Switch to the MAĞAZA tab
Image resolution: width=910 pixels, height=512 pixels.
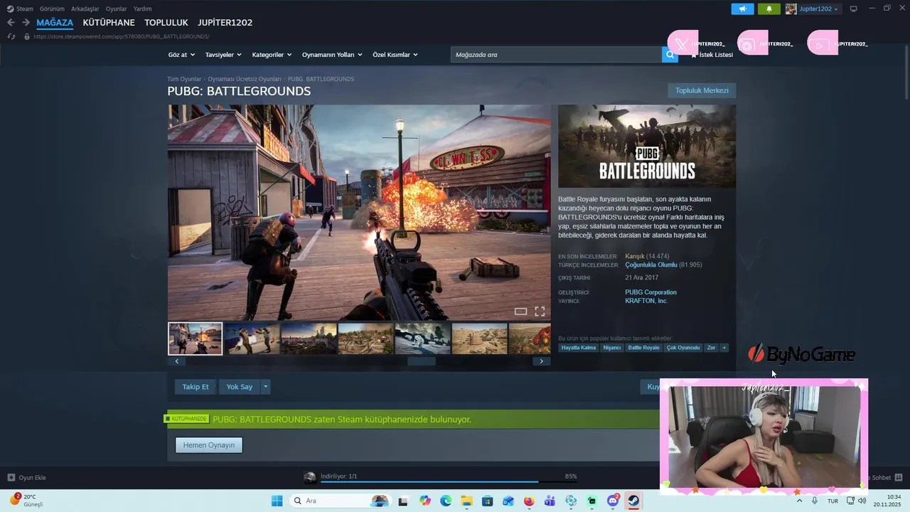tap(55, 23)
